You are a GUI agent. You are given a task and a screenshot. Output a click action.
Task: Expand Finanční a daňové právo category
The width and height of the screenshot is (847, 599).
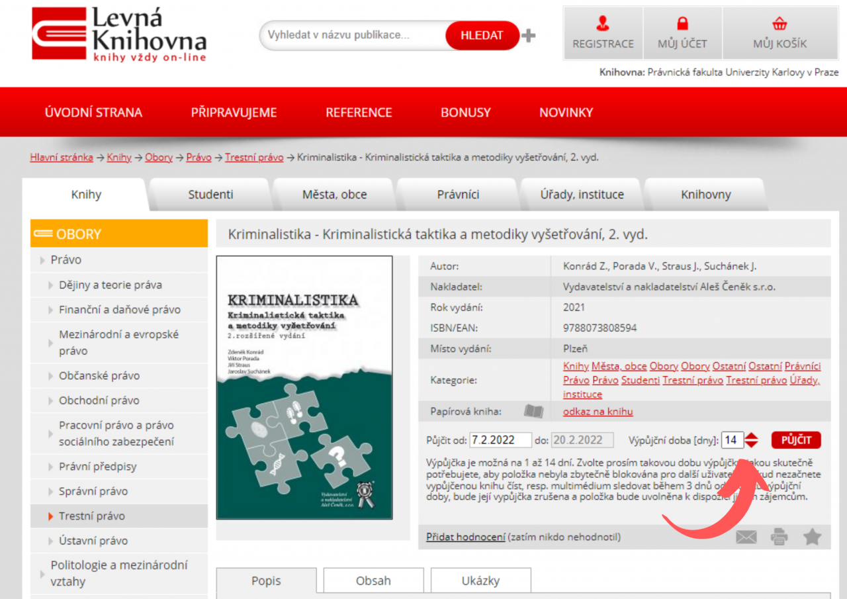119,310
